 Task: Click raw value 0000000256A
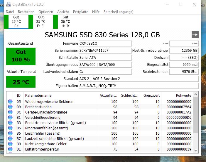click(179, 107)
